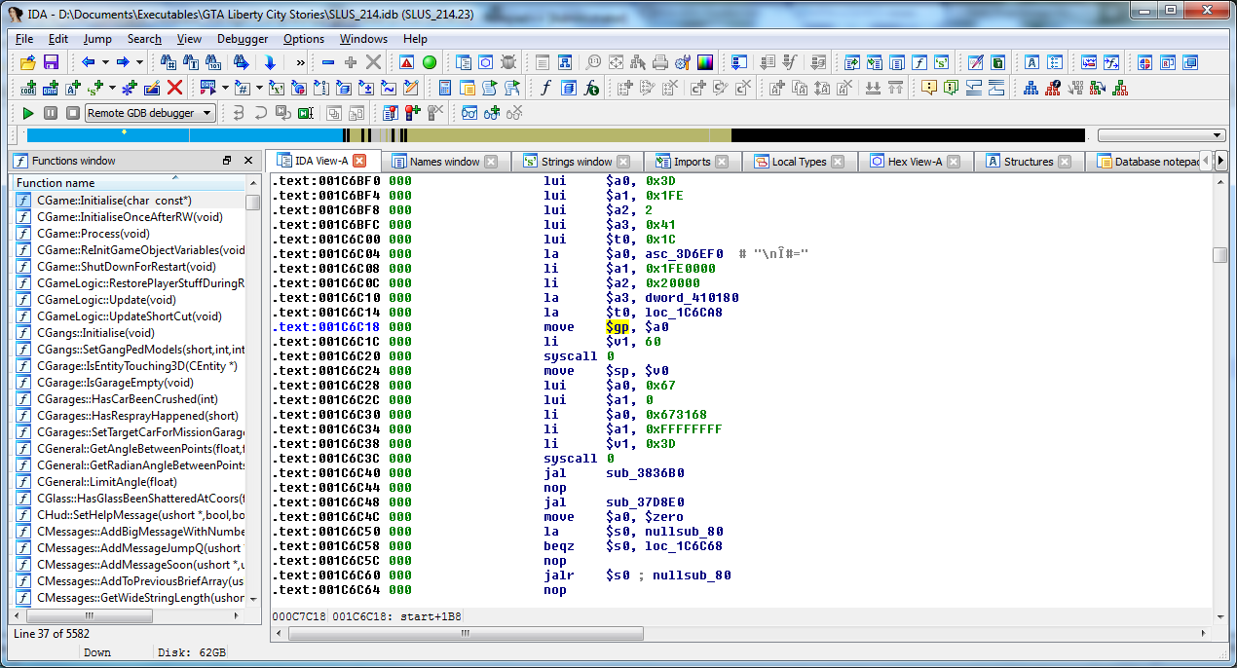Select CGeneral::LimitAngle(float) function

(x=107, y=482)
